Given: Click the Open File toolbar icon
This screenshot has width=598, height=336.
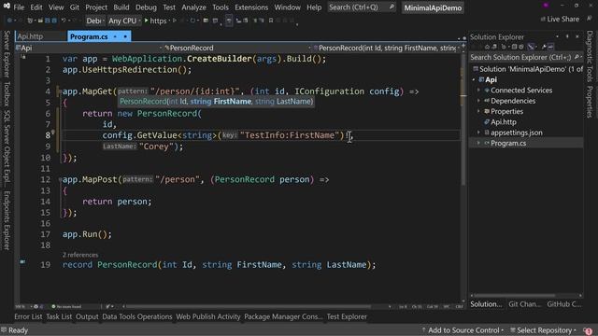Looking at the screenshot, I should 40,21.
